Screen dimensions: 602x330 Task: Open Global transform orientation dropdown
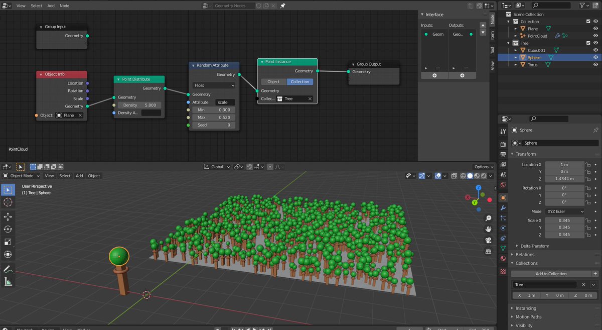tap(217, 167)
